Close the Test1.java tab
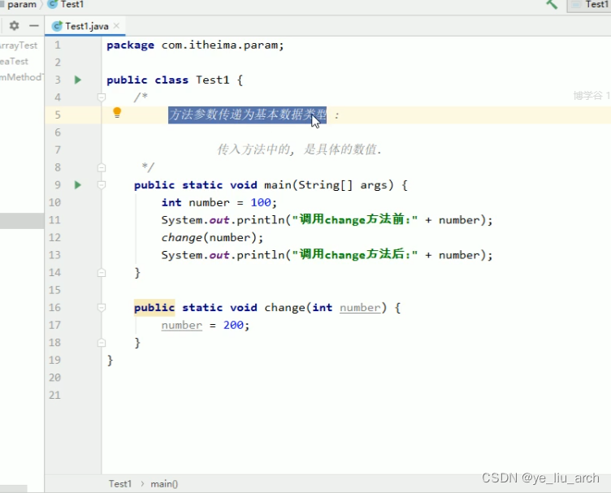The height and width of the screenshot is (493, 611). coord(116,26)
